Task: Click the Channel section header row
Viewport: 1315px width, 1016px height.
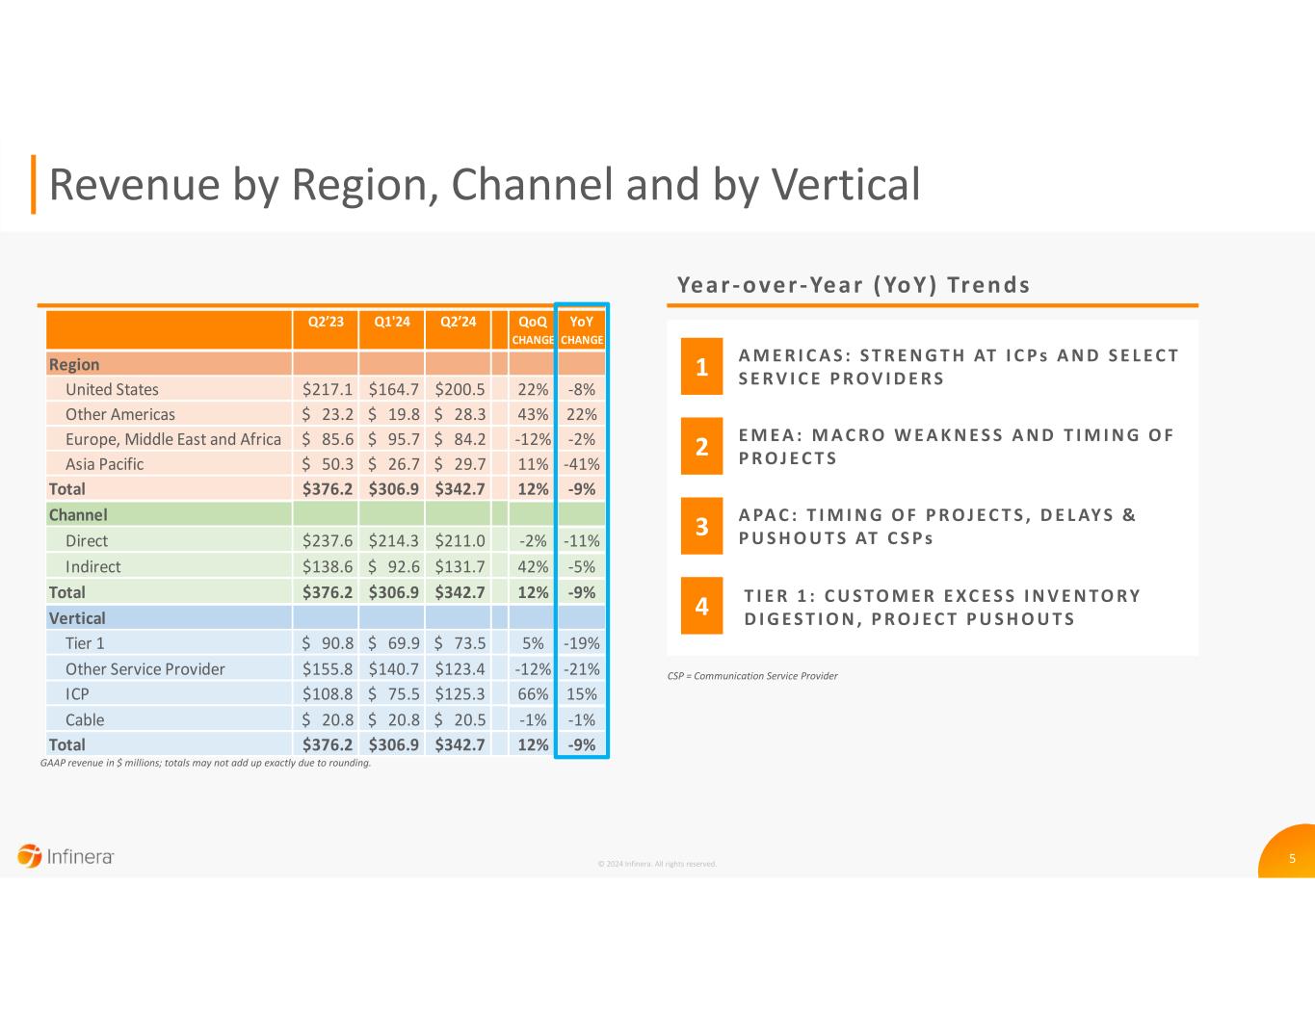Action: 78,515
